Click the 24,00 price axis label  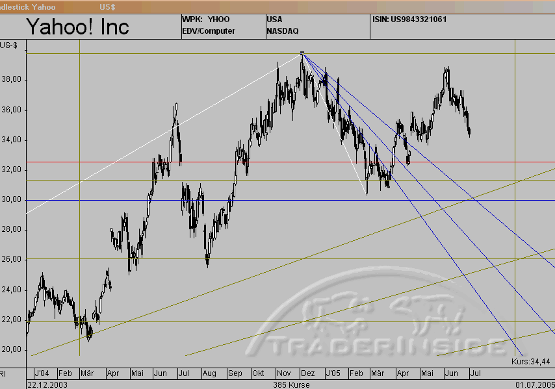11,290
